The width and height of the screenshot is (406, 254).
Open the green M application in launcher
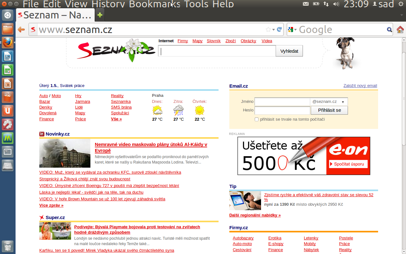tap(8, 138)
